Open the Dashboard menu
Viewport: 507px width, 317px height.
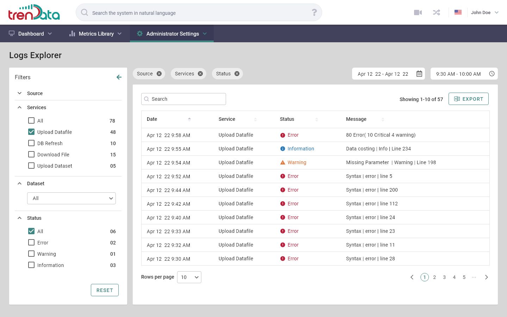(31, 34)
